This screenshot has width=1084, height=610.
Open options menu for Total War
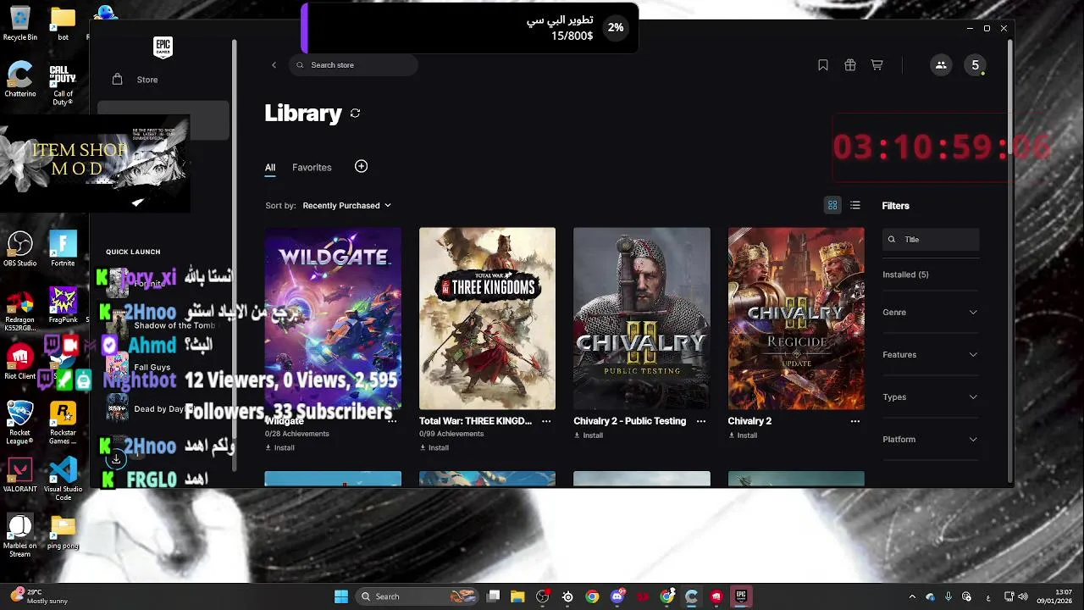(546, 421)
